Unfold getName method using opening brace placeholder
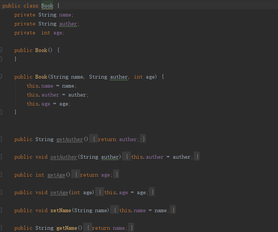 (x=88, y=228)
